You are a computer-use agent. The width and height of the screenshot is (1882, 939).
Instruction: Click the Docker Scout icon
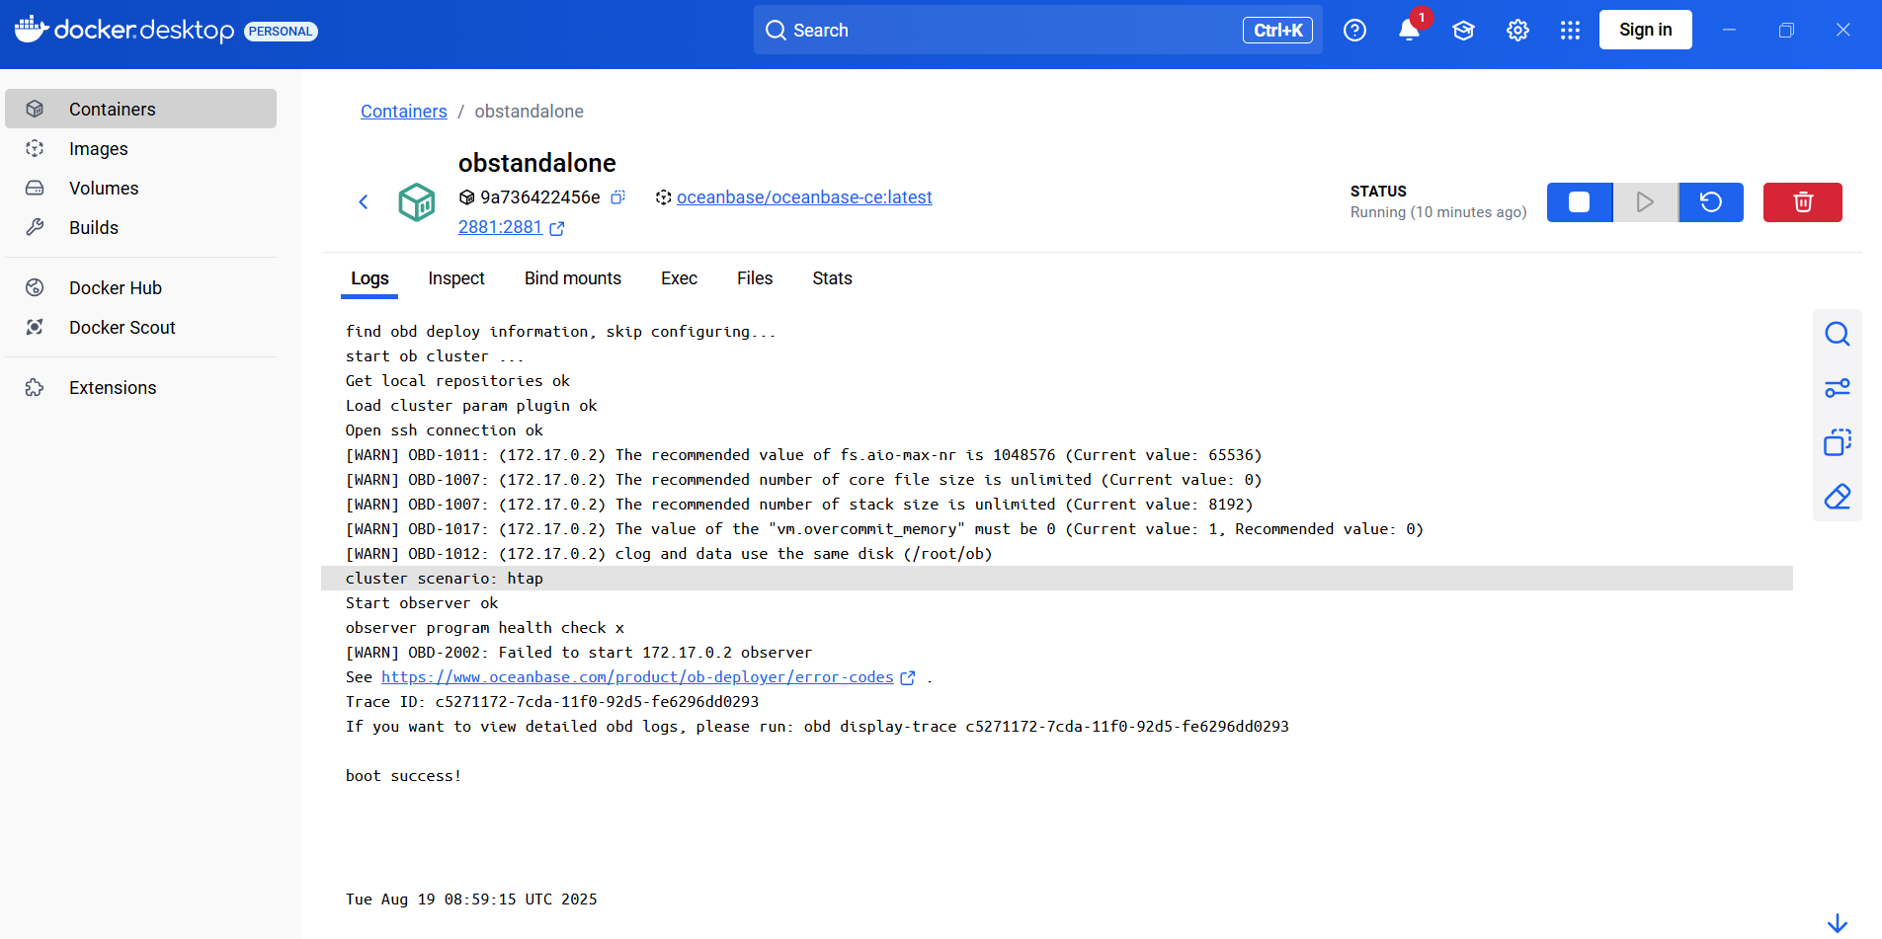tap(35, 327)
